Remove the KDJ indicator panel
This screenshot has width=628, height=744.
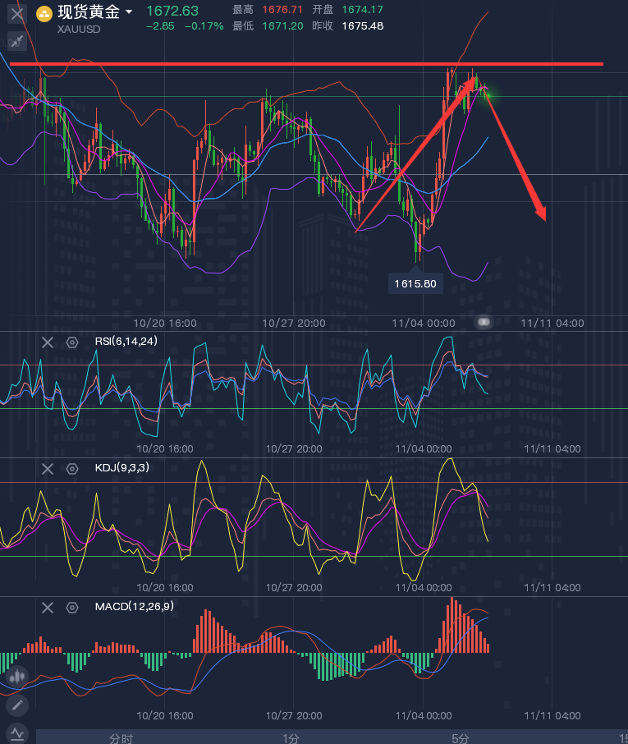click(48, 469)
